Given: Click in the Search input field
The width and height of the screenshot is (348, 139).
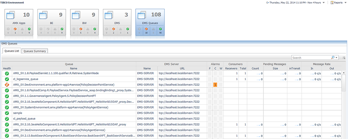Looking at the screenshot, I should point(311,58).
